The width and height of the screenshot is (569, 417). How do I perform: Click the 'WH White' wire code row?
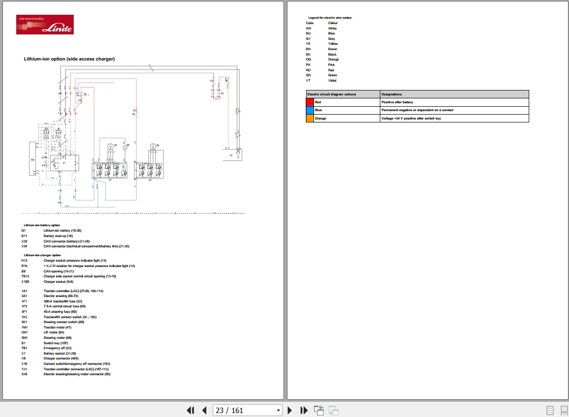(321, 29)
